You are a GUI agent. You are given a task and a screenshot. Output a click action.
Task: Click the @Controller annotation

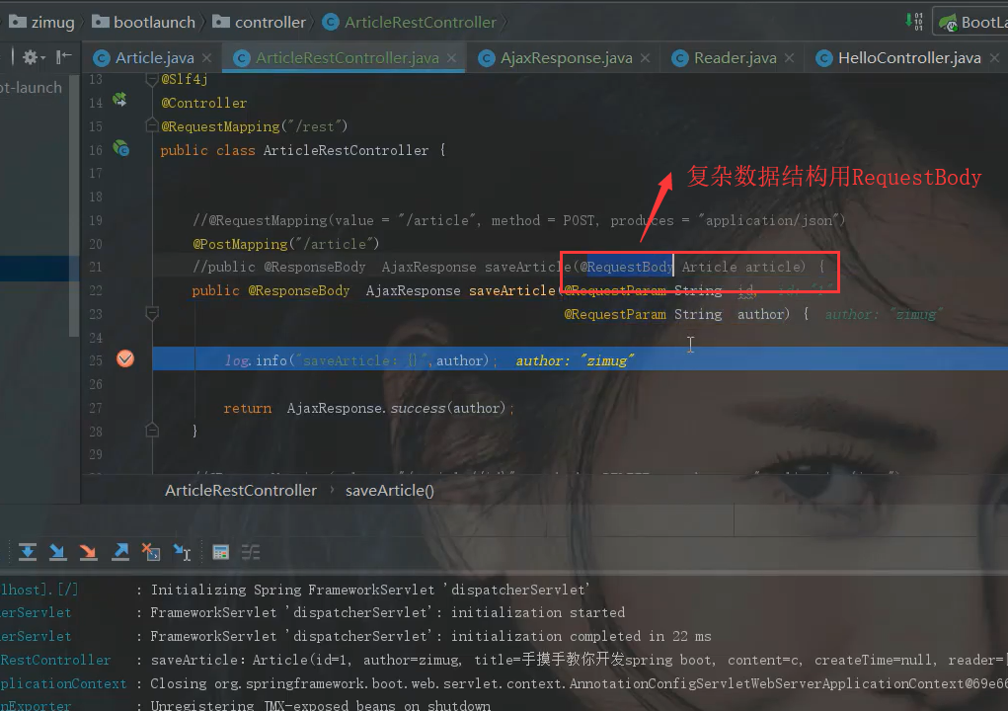point(203,103)
